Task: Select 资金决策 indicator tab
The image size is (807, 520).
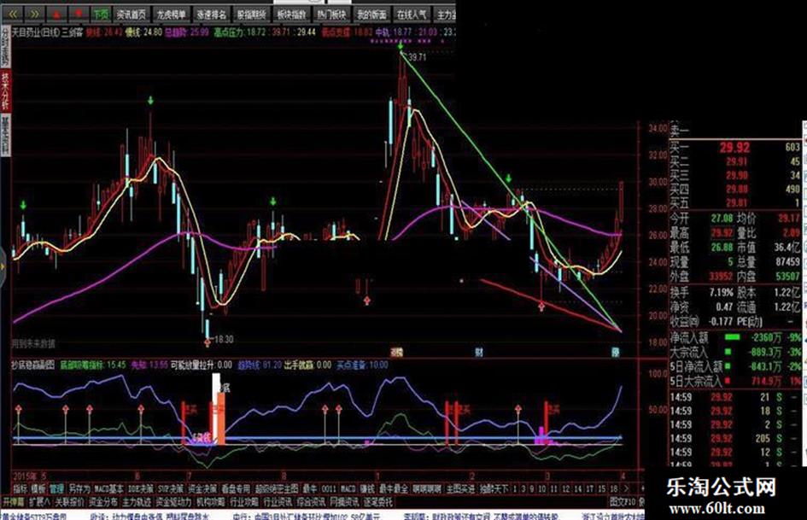Action: click(202, 488)
